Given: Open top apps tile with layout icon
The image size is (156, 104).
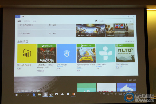Looking at the screenshot, I should [x=32, y=26].
